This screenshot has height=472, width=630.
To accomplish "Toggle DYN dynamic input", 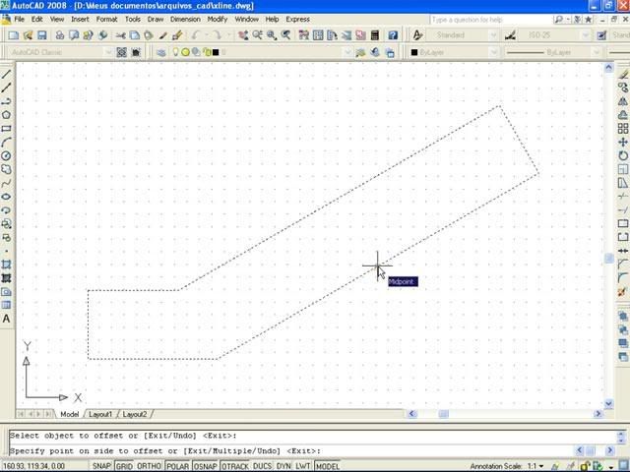I will [x=283, y=466].
